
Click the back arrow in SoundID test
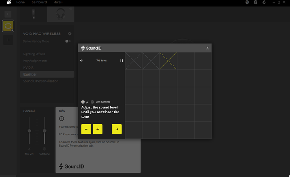[x=81, y=61]
